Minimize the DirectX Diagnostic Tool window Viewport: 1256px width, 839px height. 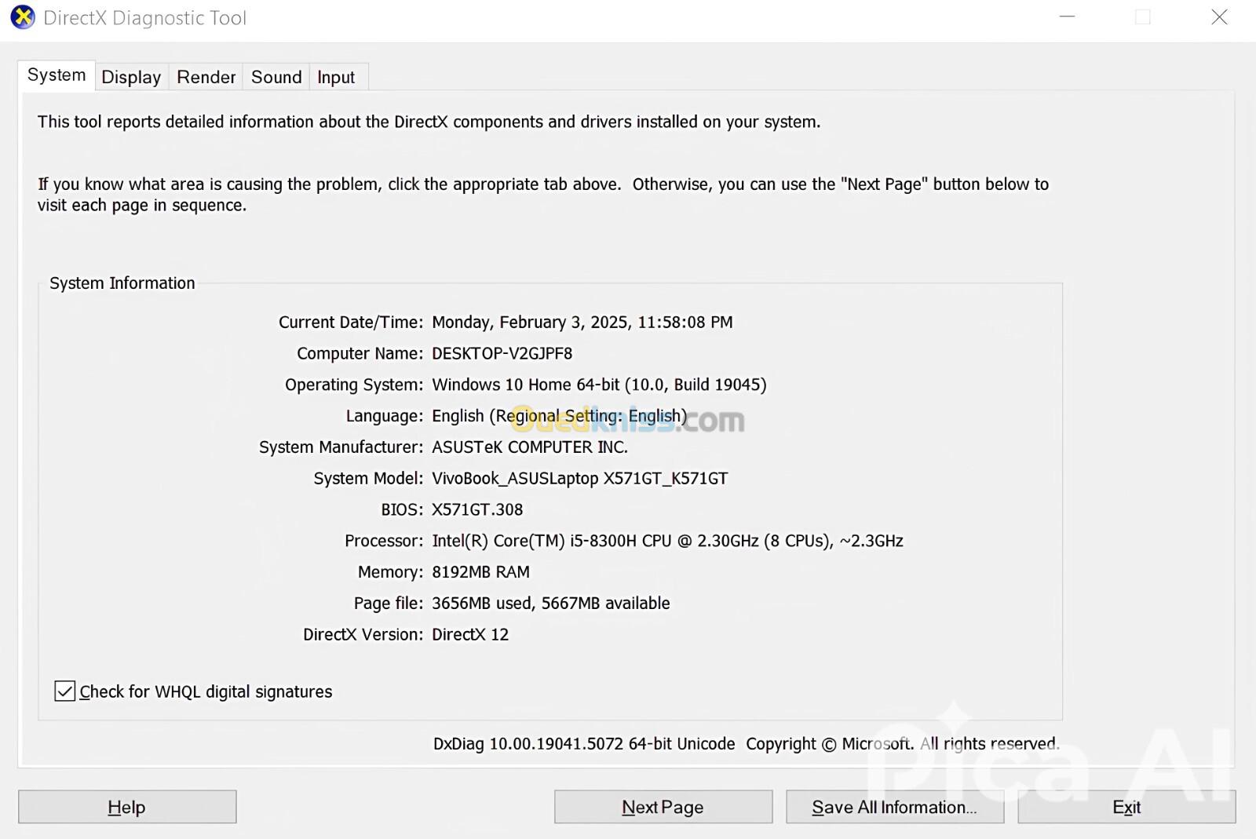pyautogui.click(x=1067, y=16)
